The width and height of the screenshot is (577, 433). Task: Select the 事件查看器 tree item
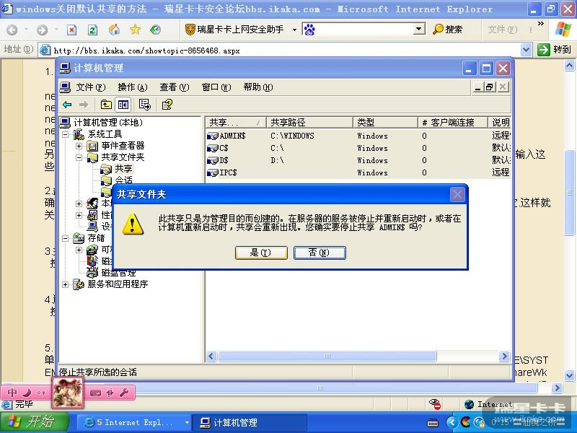click(123, 146)
